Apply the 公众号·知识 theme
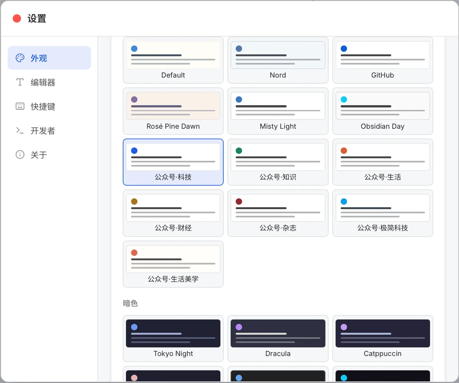 pyautogui.click(x=278, y=162)
